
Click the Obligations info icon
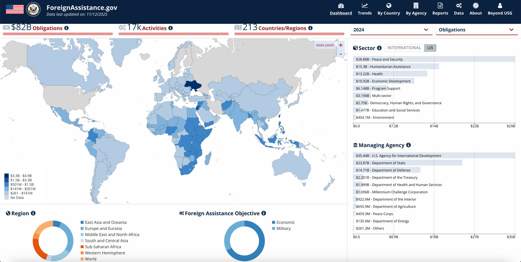[x=66, y=28]
